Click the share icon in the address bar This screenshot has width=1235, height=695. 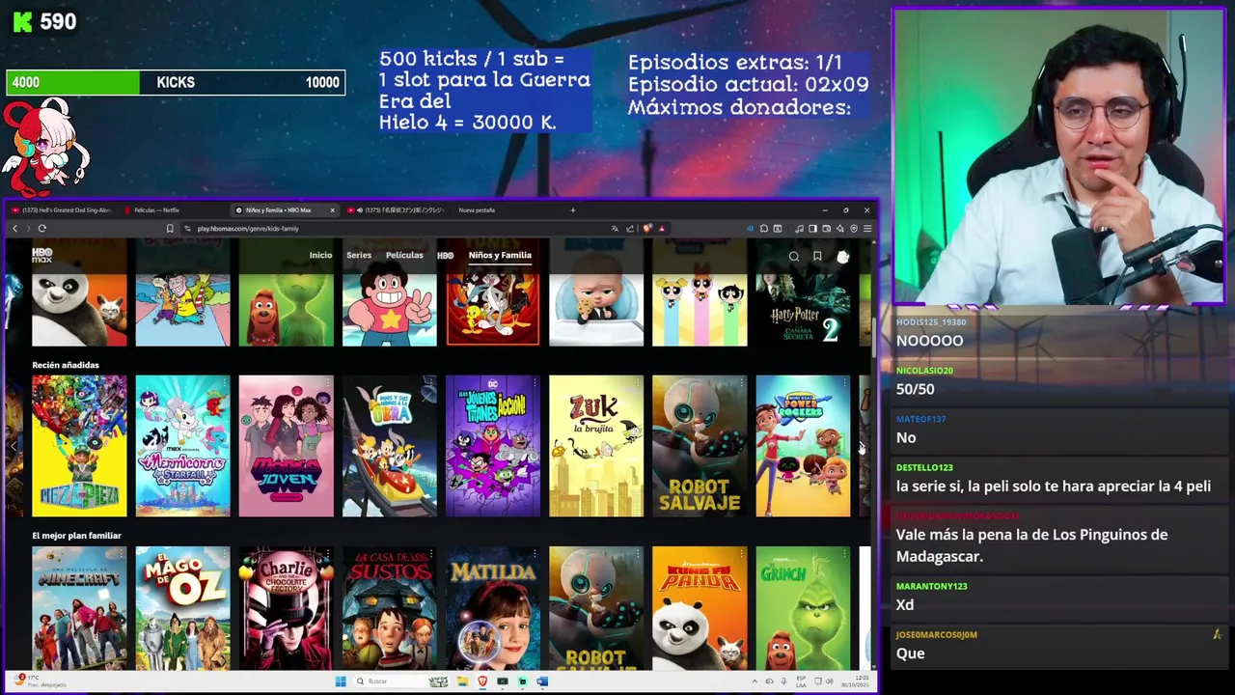tap(630, 229)
